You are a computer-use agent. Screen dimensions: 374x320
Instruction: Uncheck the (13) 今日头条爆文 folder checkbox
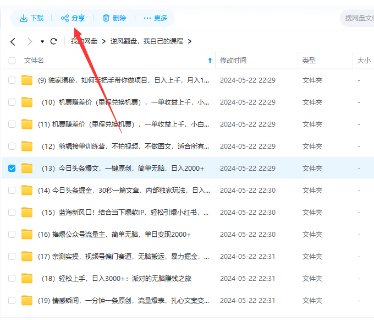click(12, 168)
